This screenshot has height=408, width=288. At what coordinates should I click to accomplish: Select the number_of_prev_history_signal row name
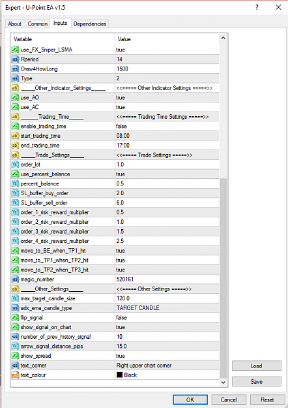55,337
